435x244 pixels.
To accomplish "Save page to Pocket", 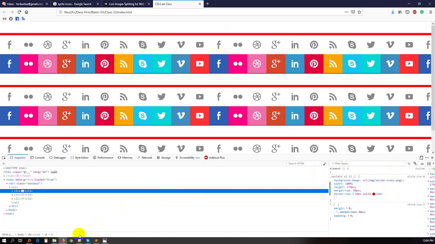I will point(353,12).
